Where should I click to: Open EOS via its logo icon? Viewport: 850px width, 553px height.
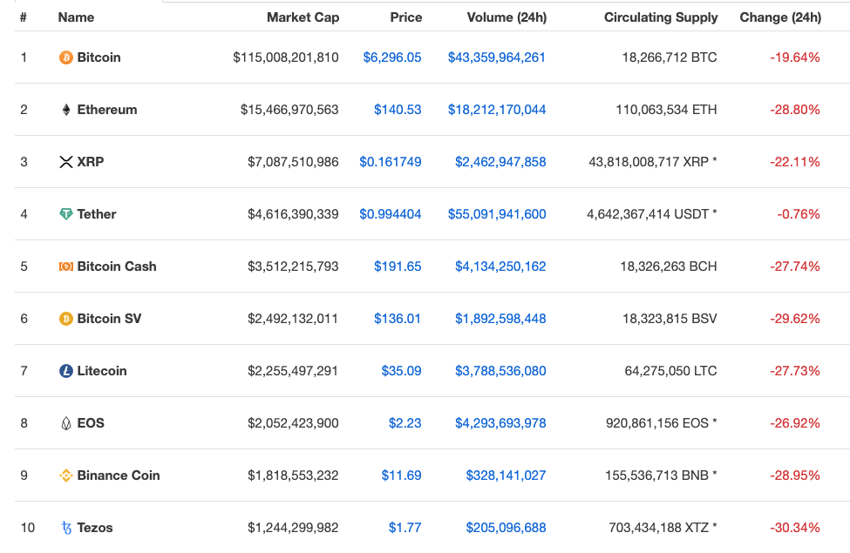[x=65, y=423]
